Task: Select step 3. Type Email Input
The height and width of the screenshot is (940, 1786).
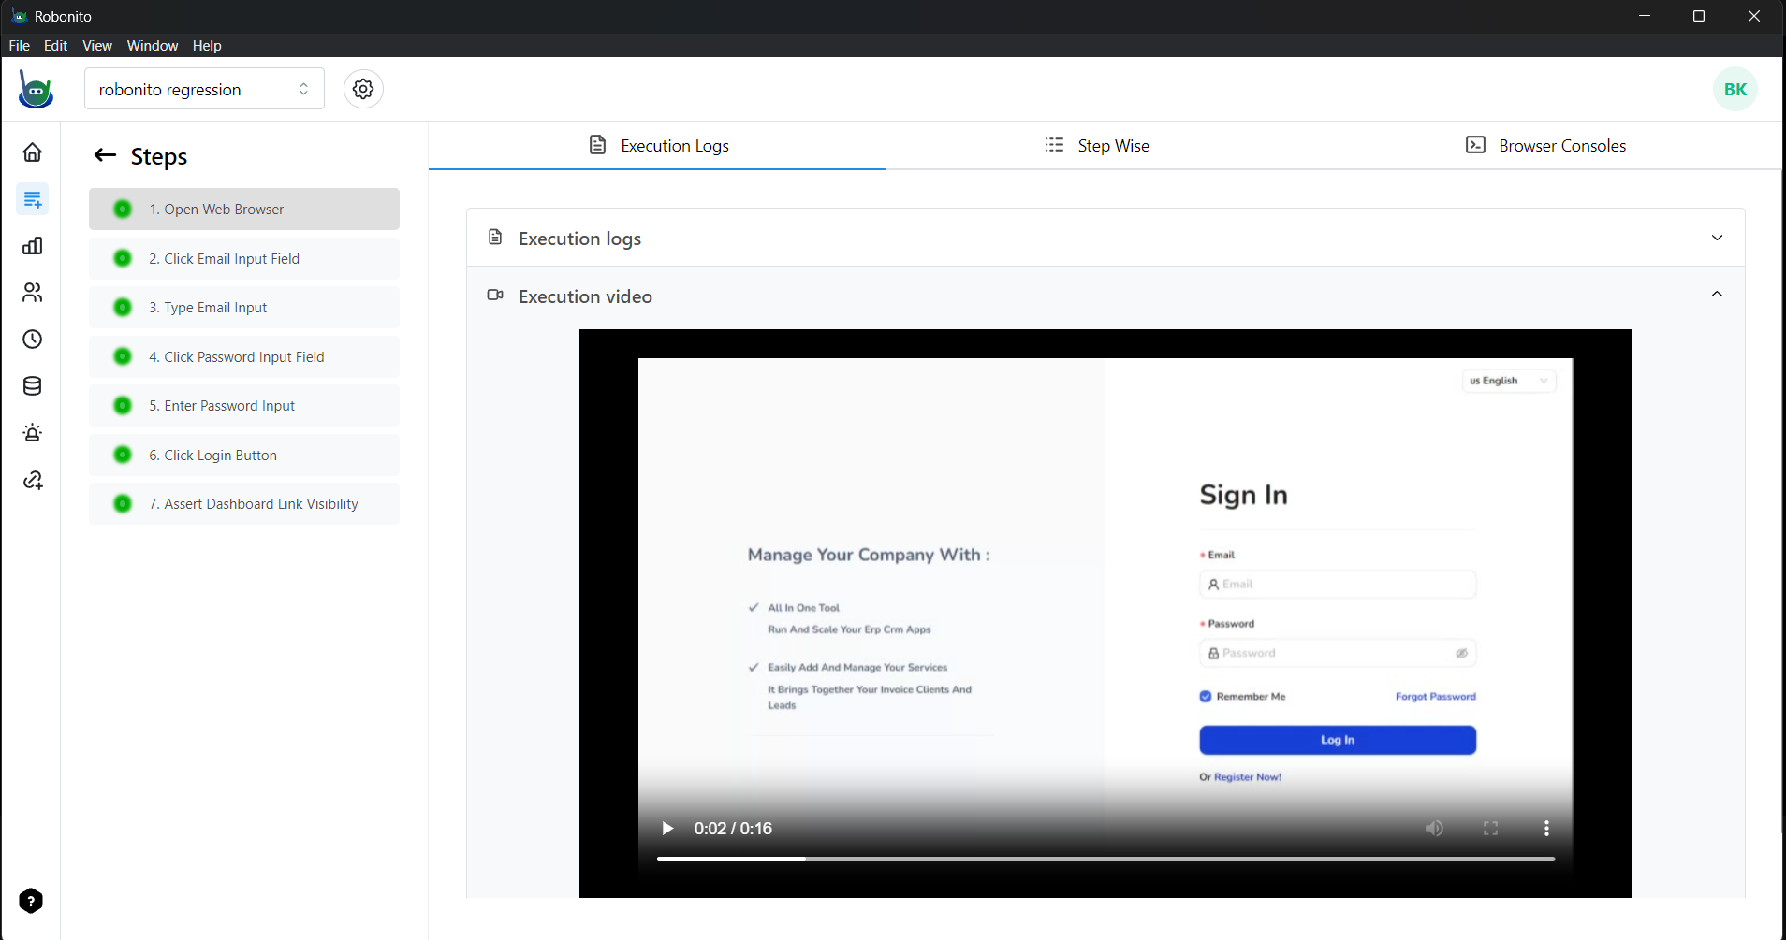Action: 244,307
